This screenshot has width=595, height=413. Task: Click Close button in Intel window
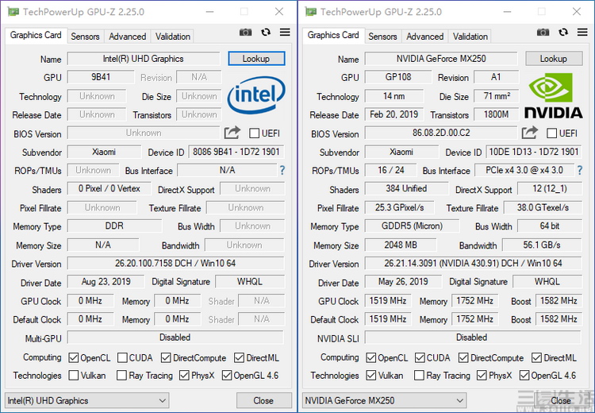[x=263, y=400]
